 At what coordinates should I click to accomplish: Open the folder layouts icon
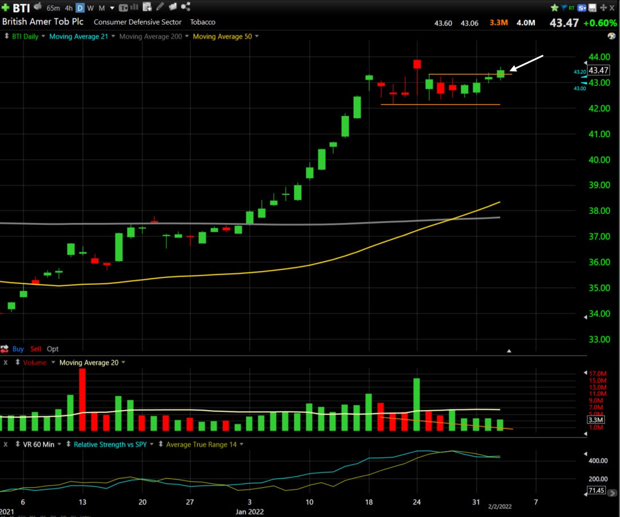pyautogui.click(x=173, y=6)
